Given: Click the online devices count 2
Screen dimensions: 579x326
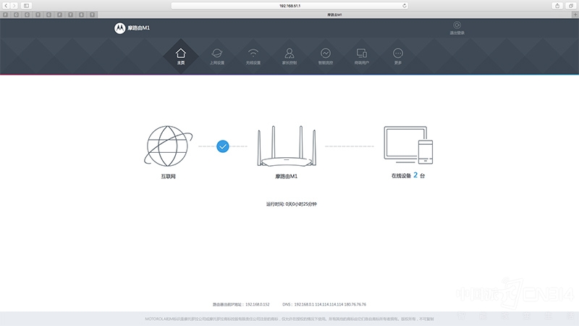Looking at the screenshot, I should coord(415,175).
